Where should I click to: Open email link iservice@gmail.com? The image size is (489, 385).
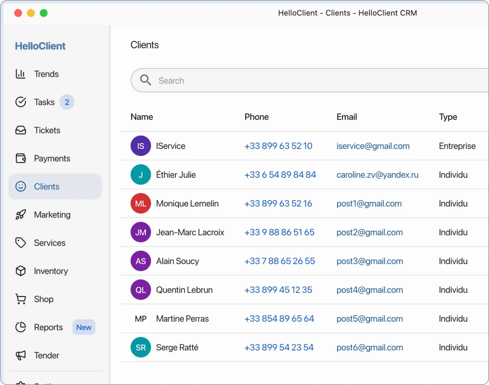click(373, 146)
